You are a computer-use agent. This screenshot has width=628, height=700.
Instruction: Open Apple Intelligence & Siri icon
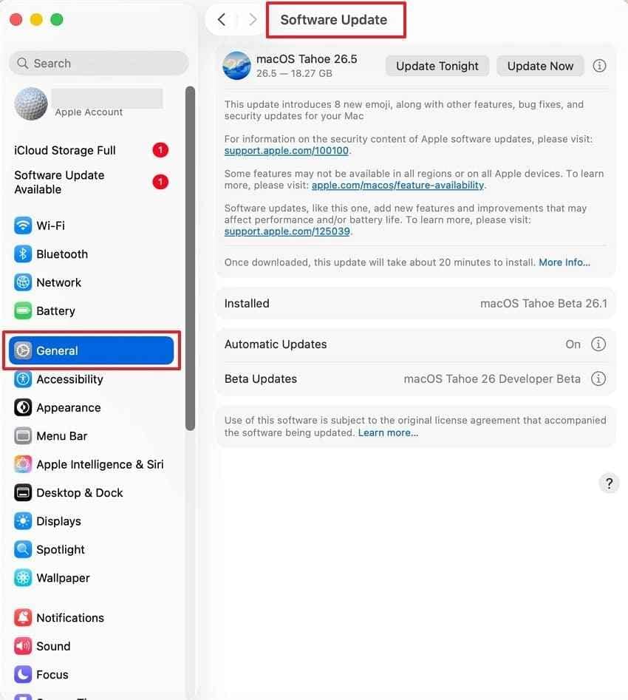(23, 464)
